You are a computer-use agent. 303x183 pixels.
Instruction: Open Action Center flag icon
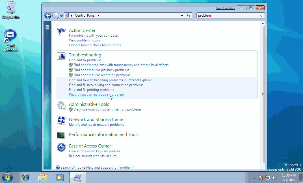61,32
